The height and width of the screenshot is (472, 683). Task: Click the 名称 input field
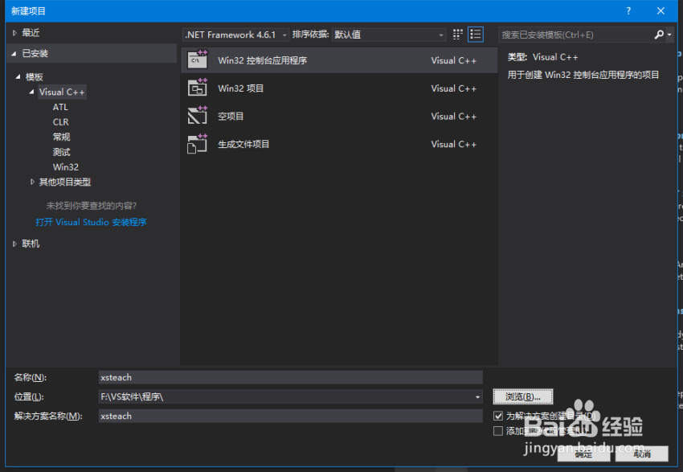(291, 377)
